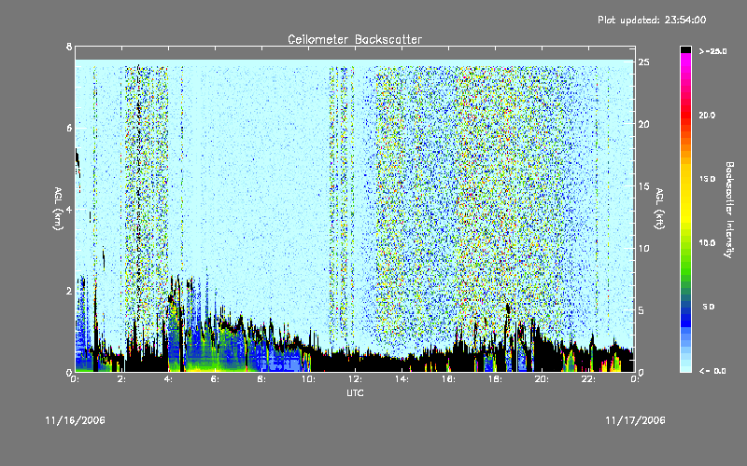Click the '6:' hour tick label
The width and height of the screenshot is (747, 466).
[215, 379]
